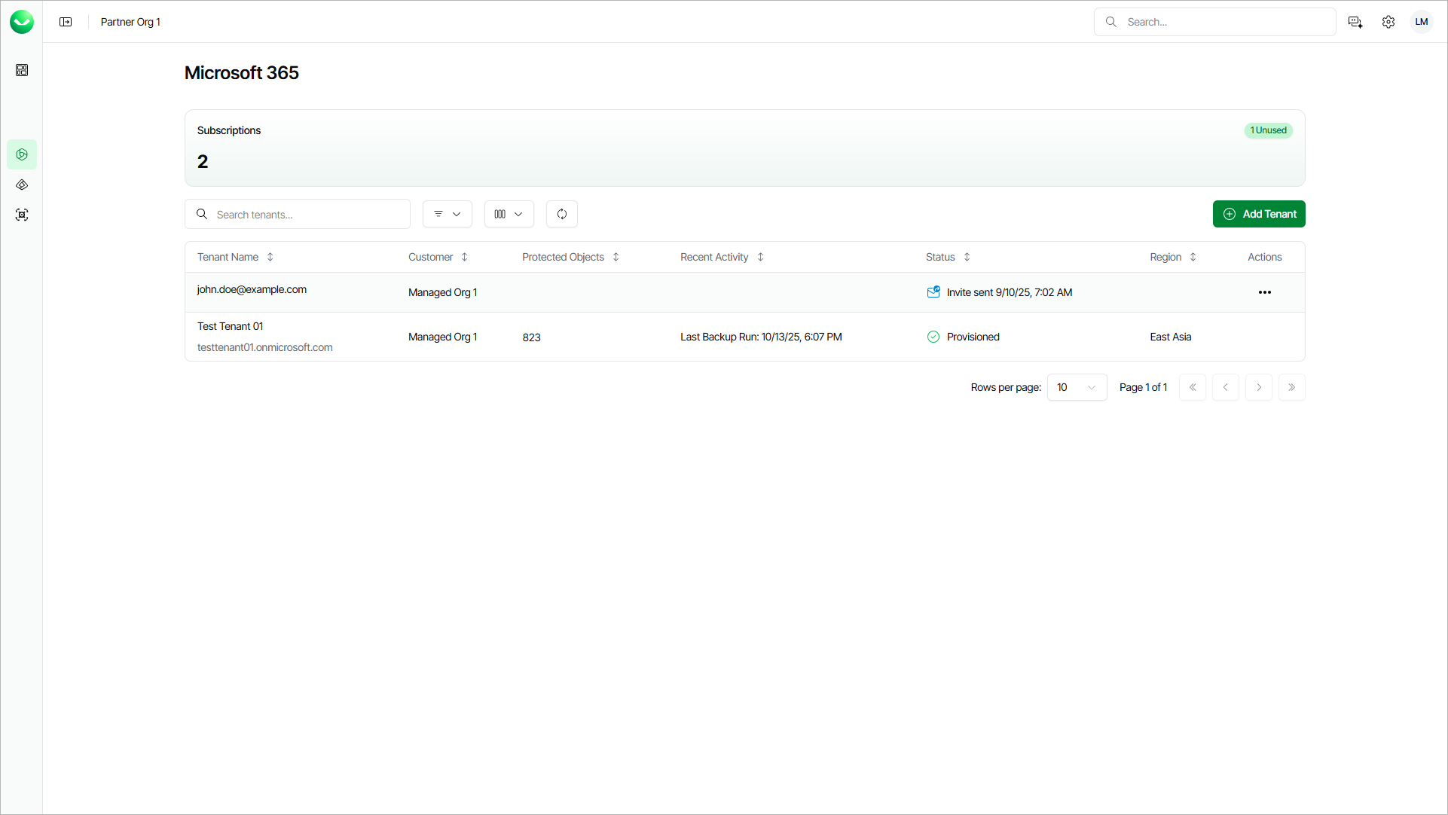Image resolution: width=1448 pixels, height=815 pixels.
Task: Open the rows per page dropdown
Action: 1077,387
